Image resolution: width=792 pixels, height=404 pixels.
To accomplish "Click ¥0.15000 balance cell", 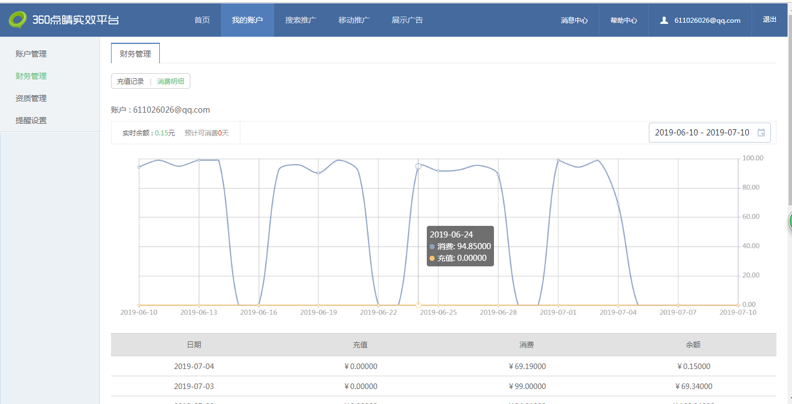I will pos(693,366).
